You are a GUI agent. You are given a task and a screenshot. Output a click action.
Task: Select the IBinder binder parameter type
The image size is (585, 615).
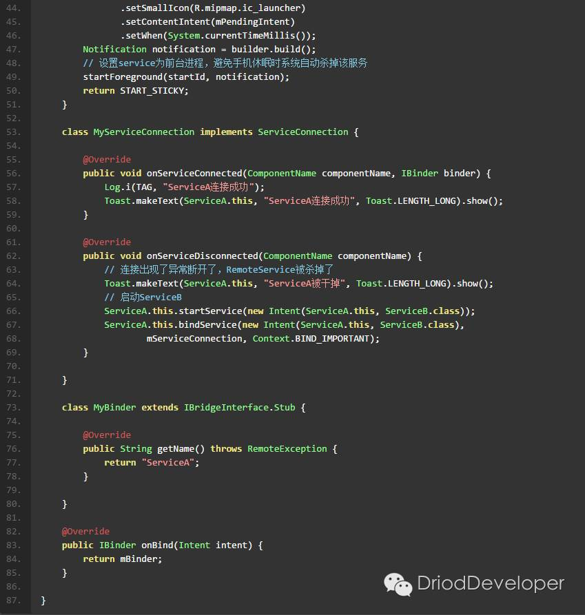(420, 173)
